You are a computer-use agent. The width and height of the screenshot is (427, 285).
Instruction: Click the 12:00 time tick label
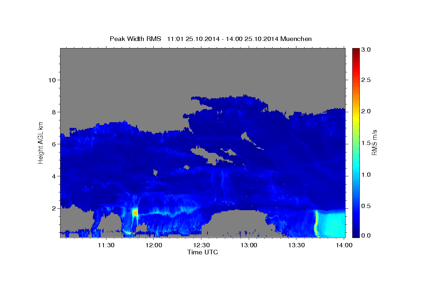[x=153, y=245]
